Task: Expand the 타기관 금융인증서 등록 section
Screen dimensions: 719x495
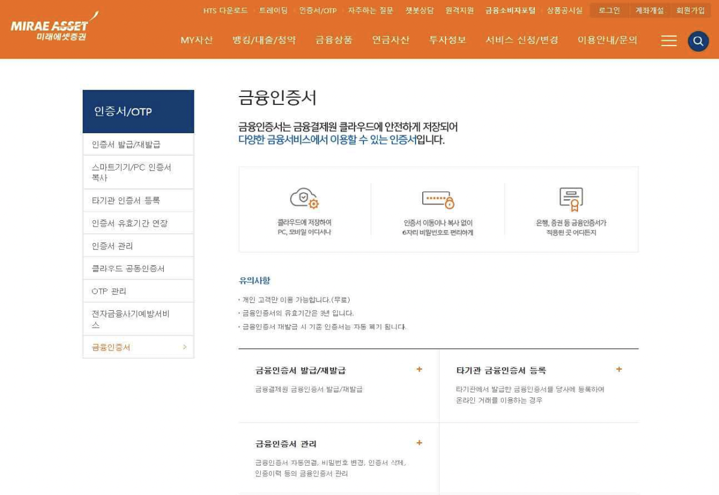Action: pyautogui.click(x=618, y=370)
